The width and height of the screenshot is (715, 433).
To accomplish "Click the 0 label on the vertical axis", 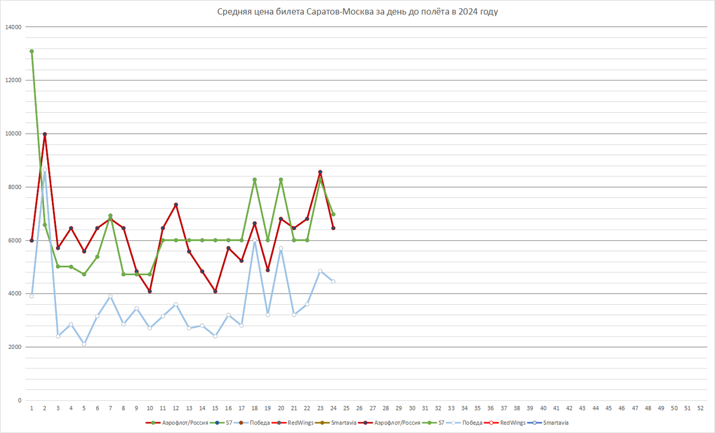I will [x=20, y=400].
